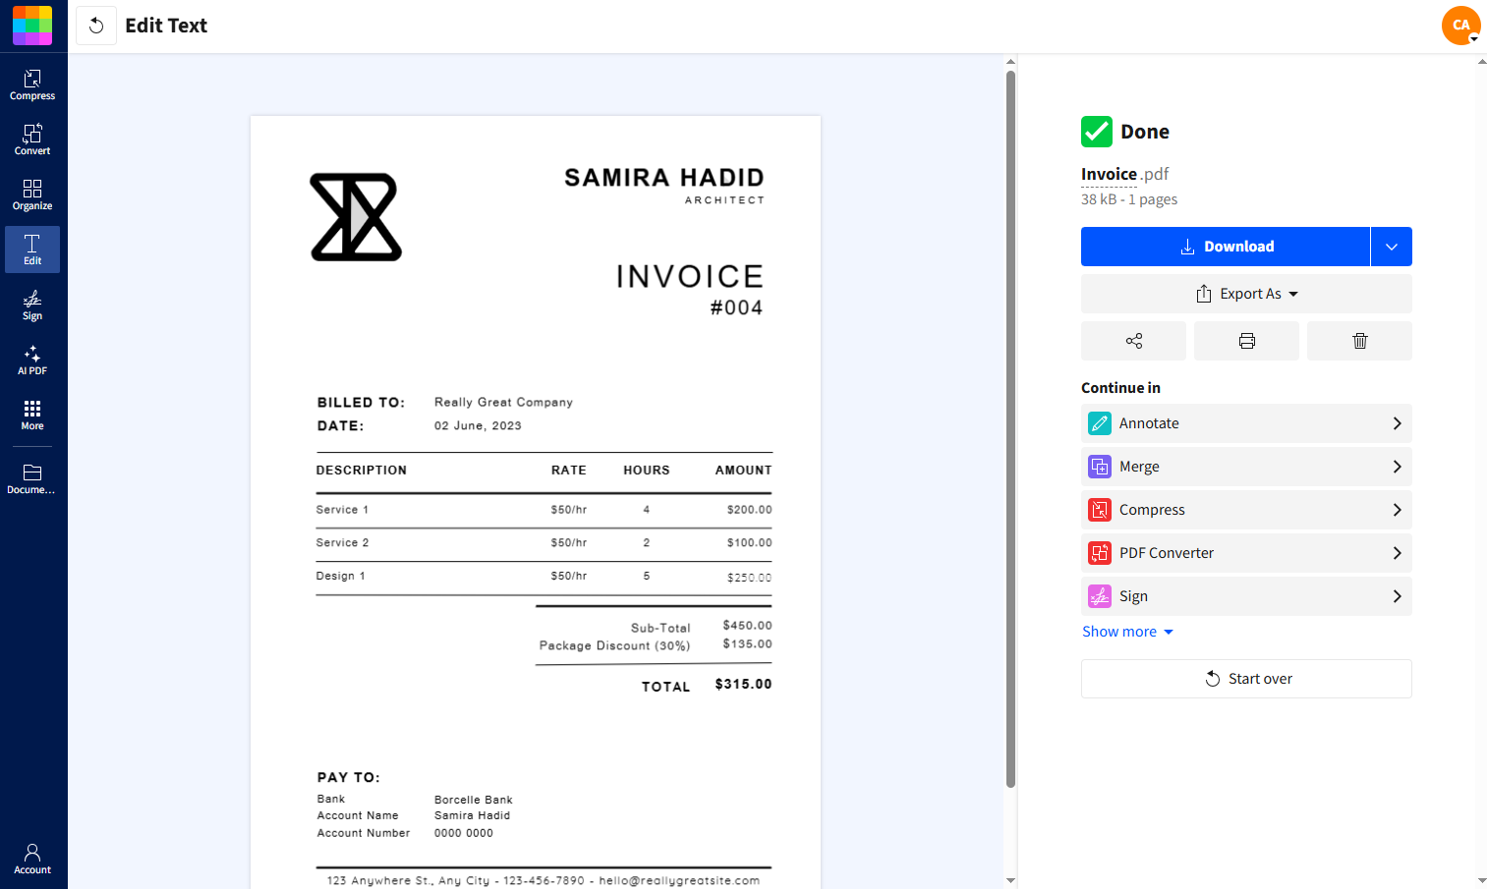
Task: Continue in PDF Converter
Action: (1246, 553)
